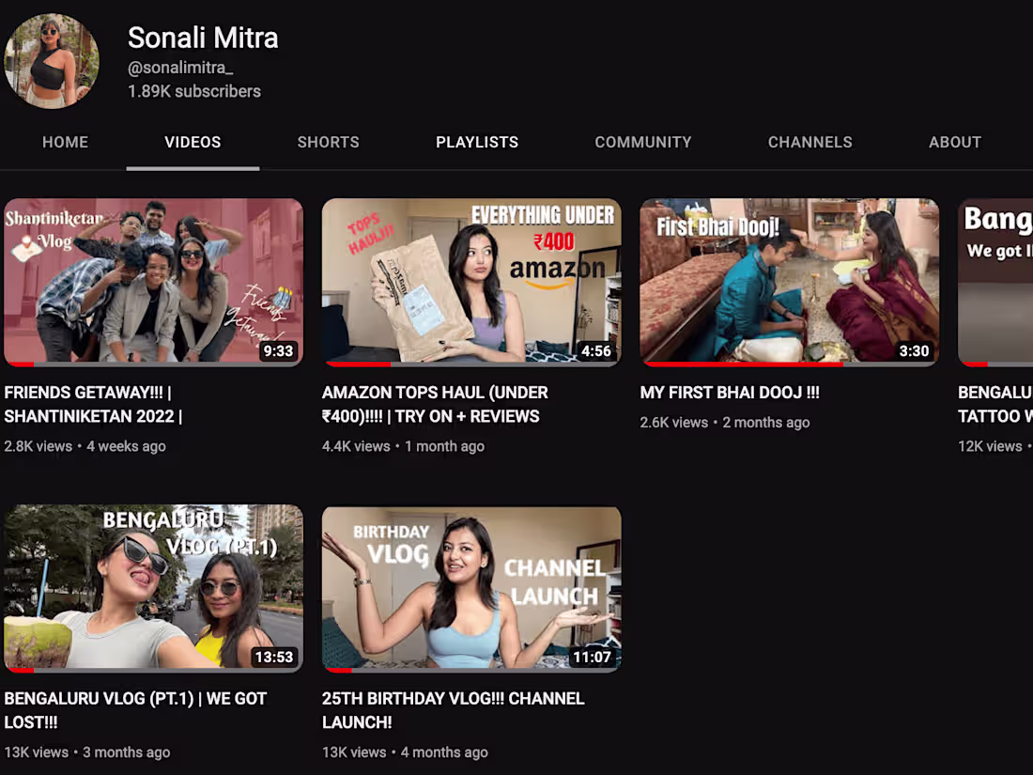The height and width of the screenshot is (775, 1033).
Task: Open the "FRIENDS GETAWAY!!!" video thumbnail
Action: pos(153,280)
